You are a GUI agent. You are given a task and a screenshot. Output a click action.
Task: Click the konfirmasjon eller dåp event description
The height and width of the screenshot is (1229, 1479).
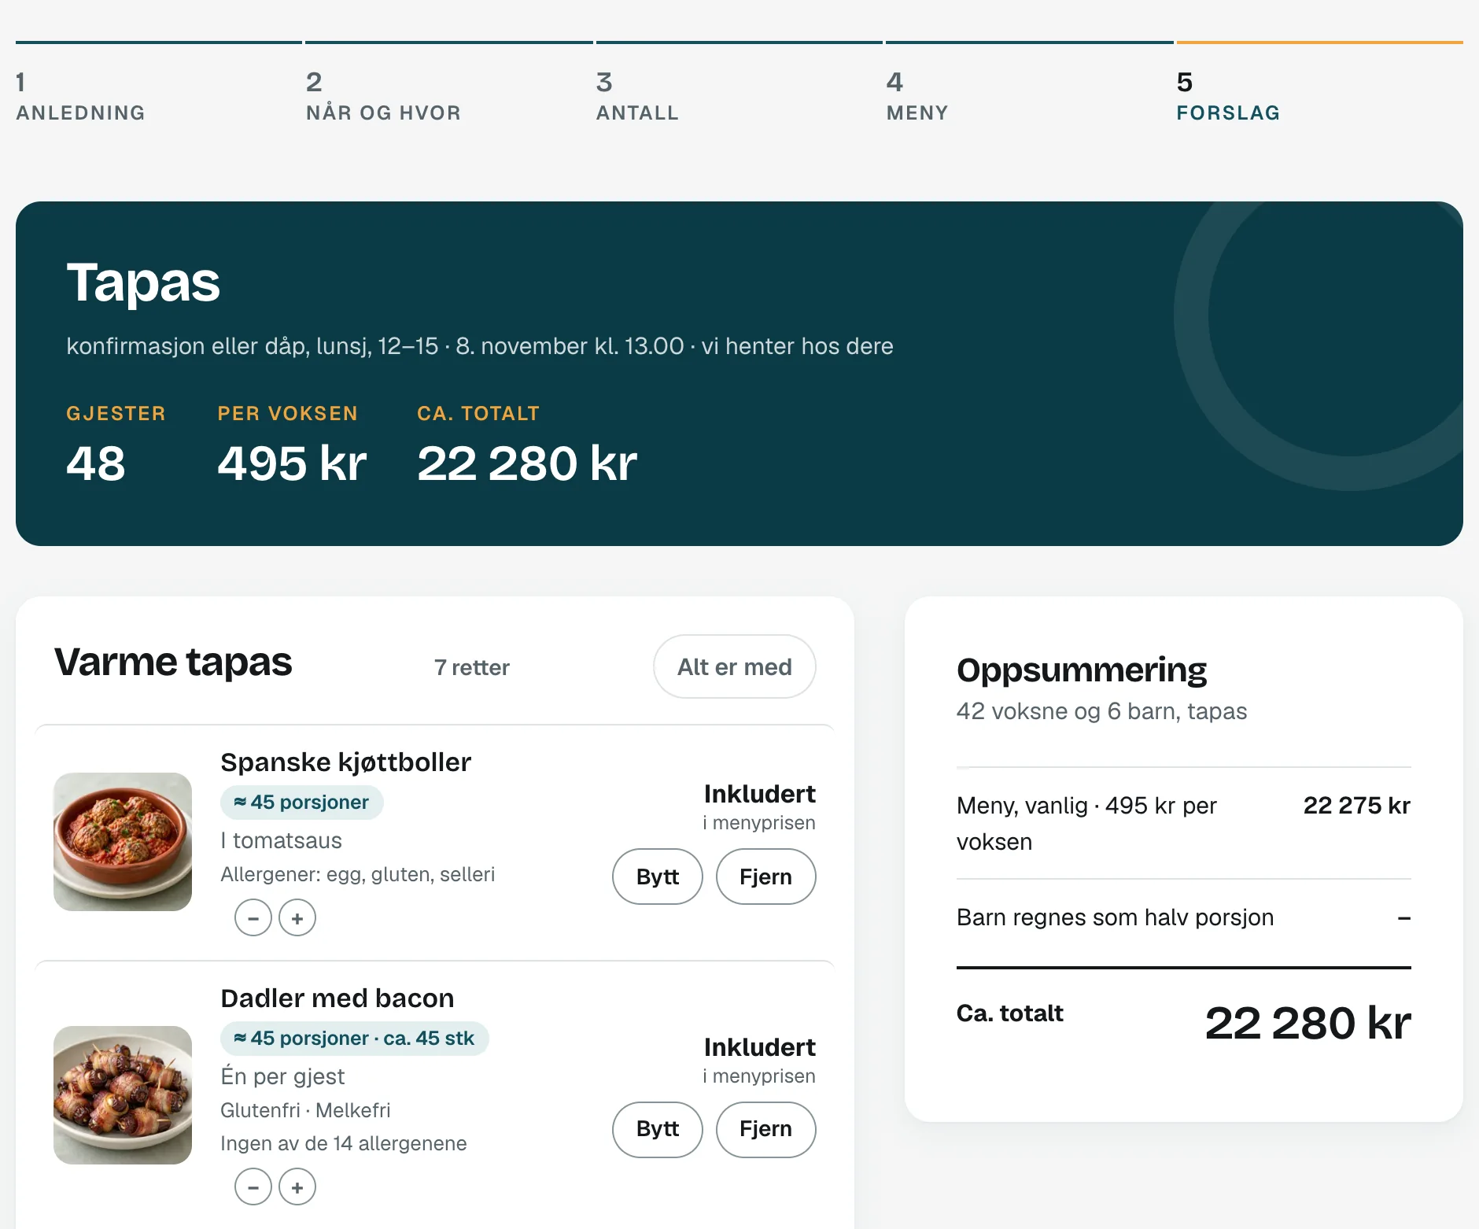tap(479, 346)
